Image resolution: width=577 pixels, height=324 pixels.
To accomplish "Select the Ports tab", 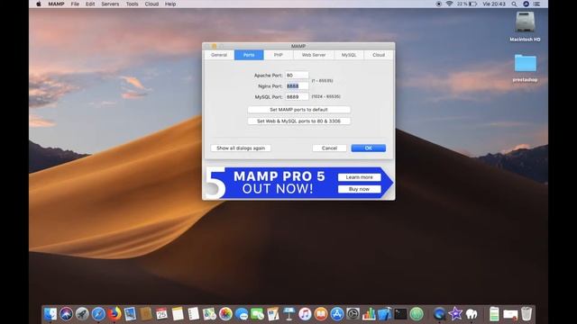I will tap(249, 55).
